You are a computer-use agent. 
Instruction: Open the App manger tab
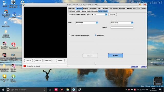114,8
